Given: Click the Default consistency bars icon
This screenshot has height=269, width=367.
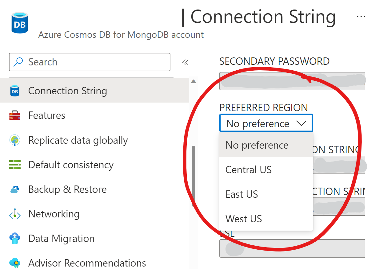Looking at the screenshot, I should tap(15, 165).
